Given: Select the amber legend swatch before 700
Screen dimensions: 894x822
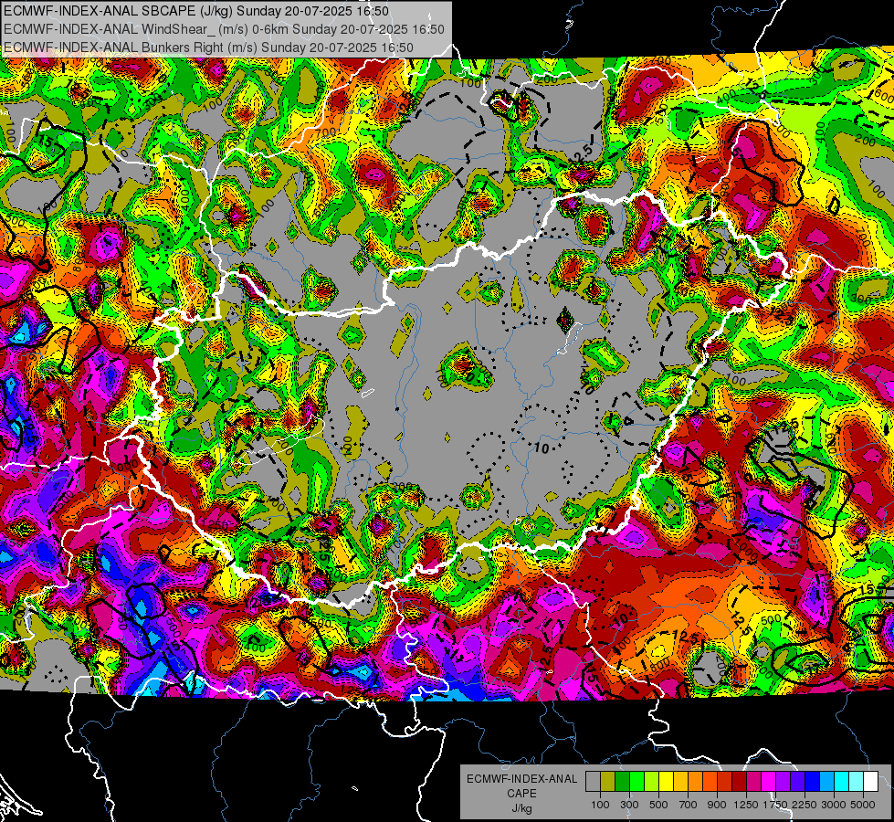Looking at the screenshot, I should (680, 782).
